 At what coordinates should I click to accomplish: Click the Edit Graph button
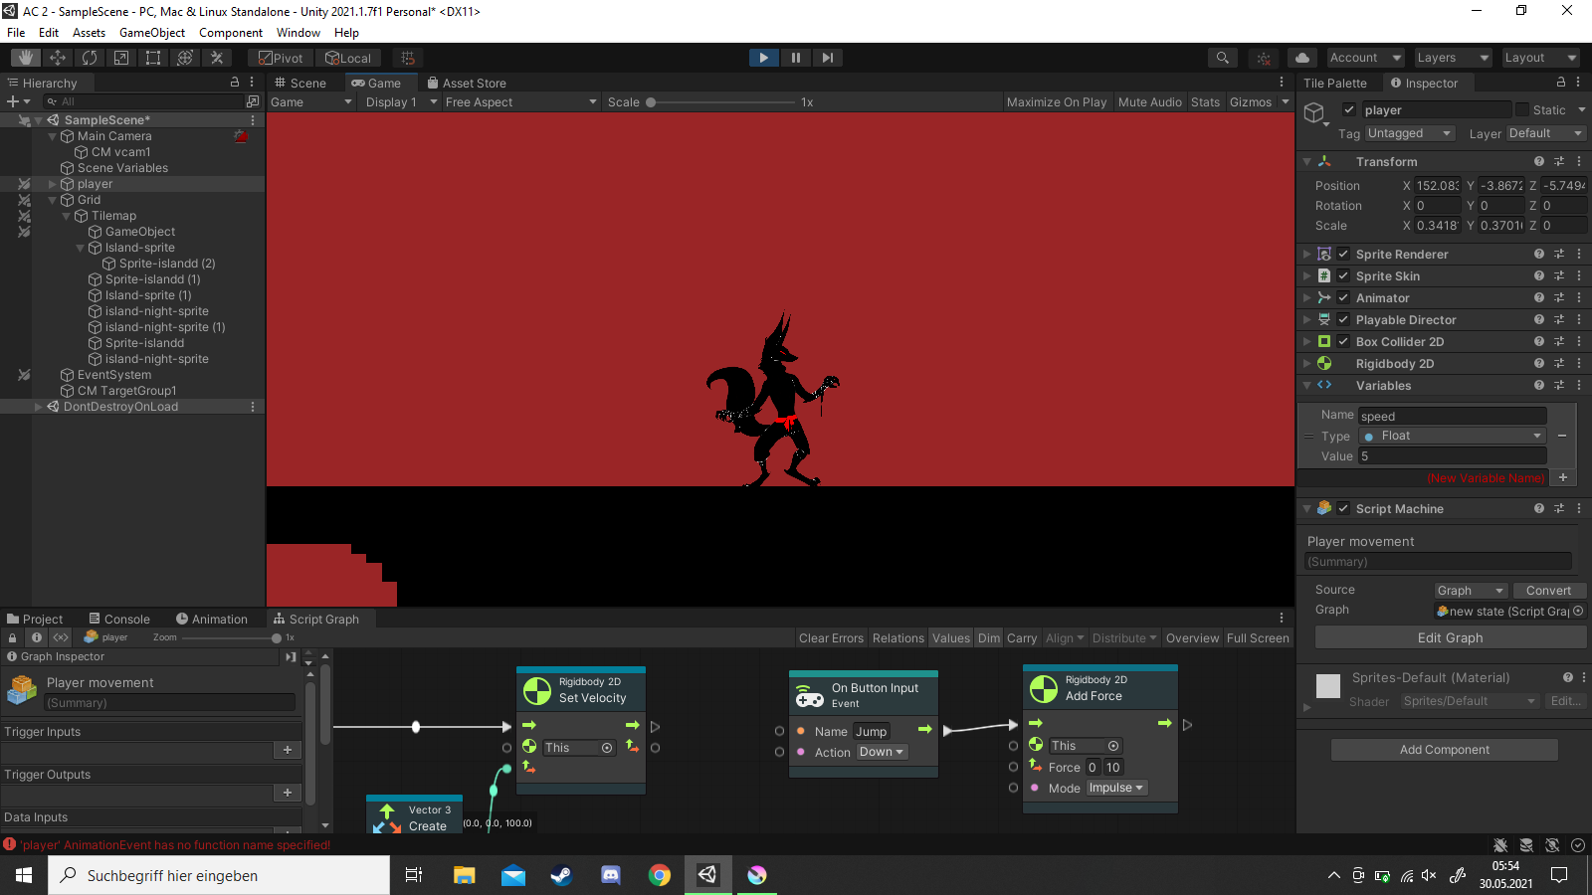point(1449,637)
